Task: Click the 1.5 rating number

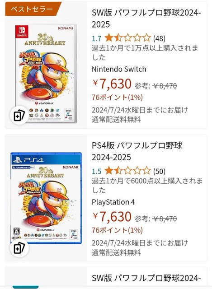Action: [x=97, y=171]
